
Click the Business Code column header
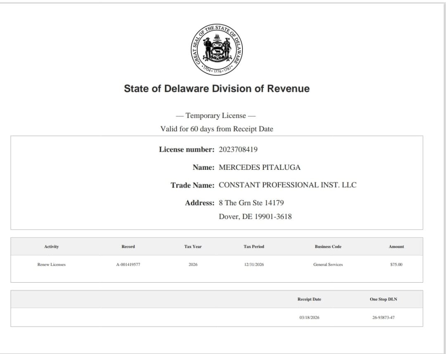(328, 246)
